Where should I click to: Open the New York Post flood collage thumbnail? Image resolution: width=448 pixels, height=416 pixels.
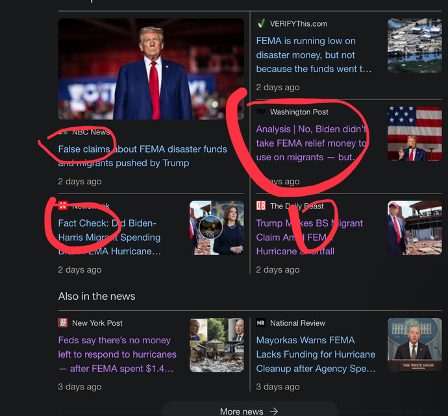tap(217, 345)
